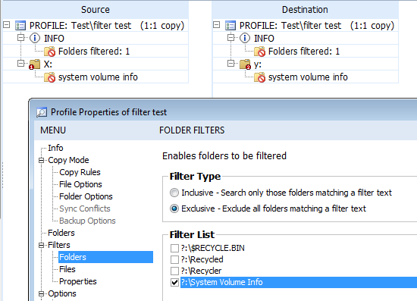Click the Source 'system volume info' filtered icon
Image resolution: width=417 pixels, height=301 pixels.
pyautogui.click(x=49, y=77)
